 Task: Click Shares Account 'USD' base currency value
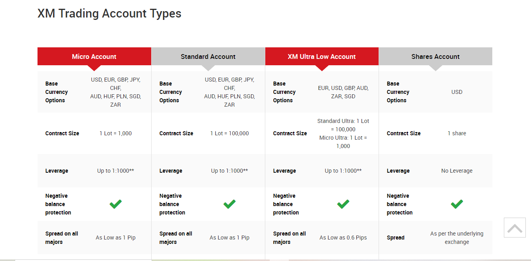point(457,92)
